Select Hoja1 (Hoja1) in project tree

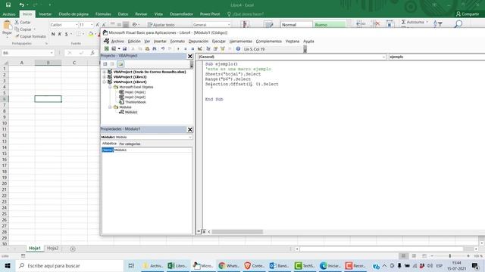tap(135, 92)
